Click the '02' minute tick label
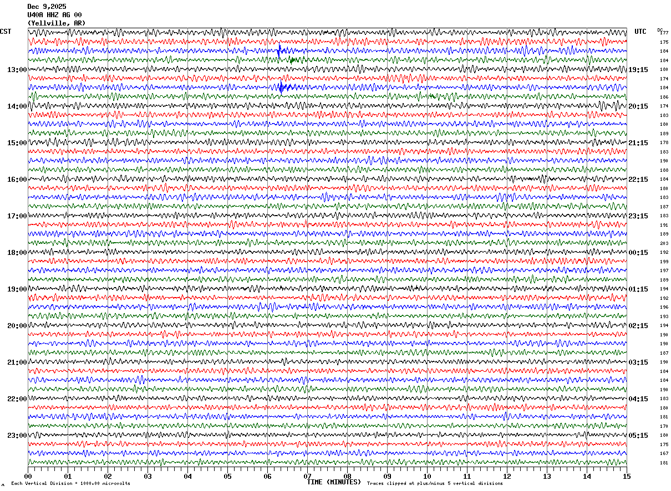Screen dimensions: 671x491 point(108,477)
